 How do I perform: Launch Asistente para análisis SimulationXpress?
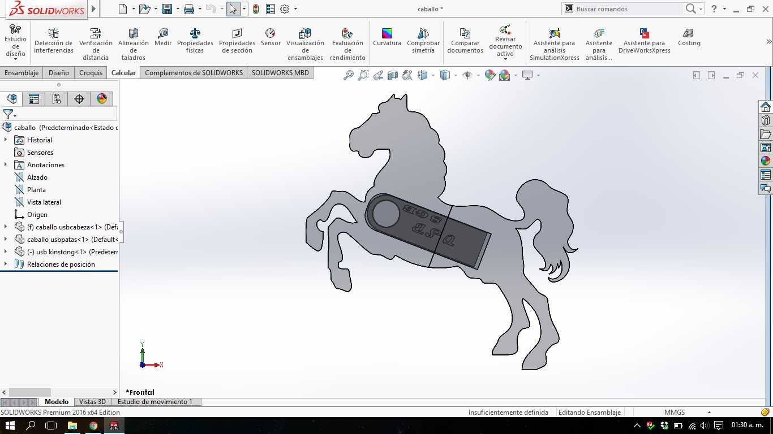(555, 45)
